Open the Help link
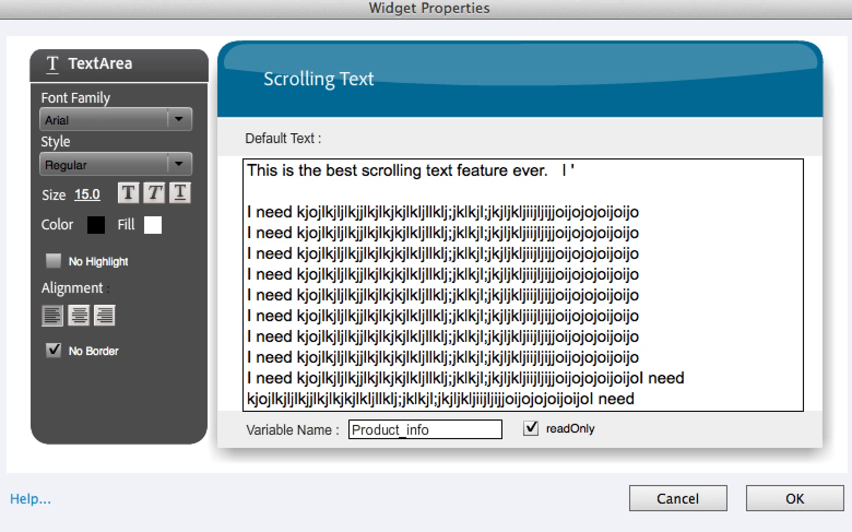Screen dimensions: 852x532 31,498
